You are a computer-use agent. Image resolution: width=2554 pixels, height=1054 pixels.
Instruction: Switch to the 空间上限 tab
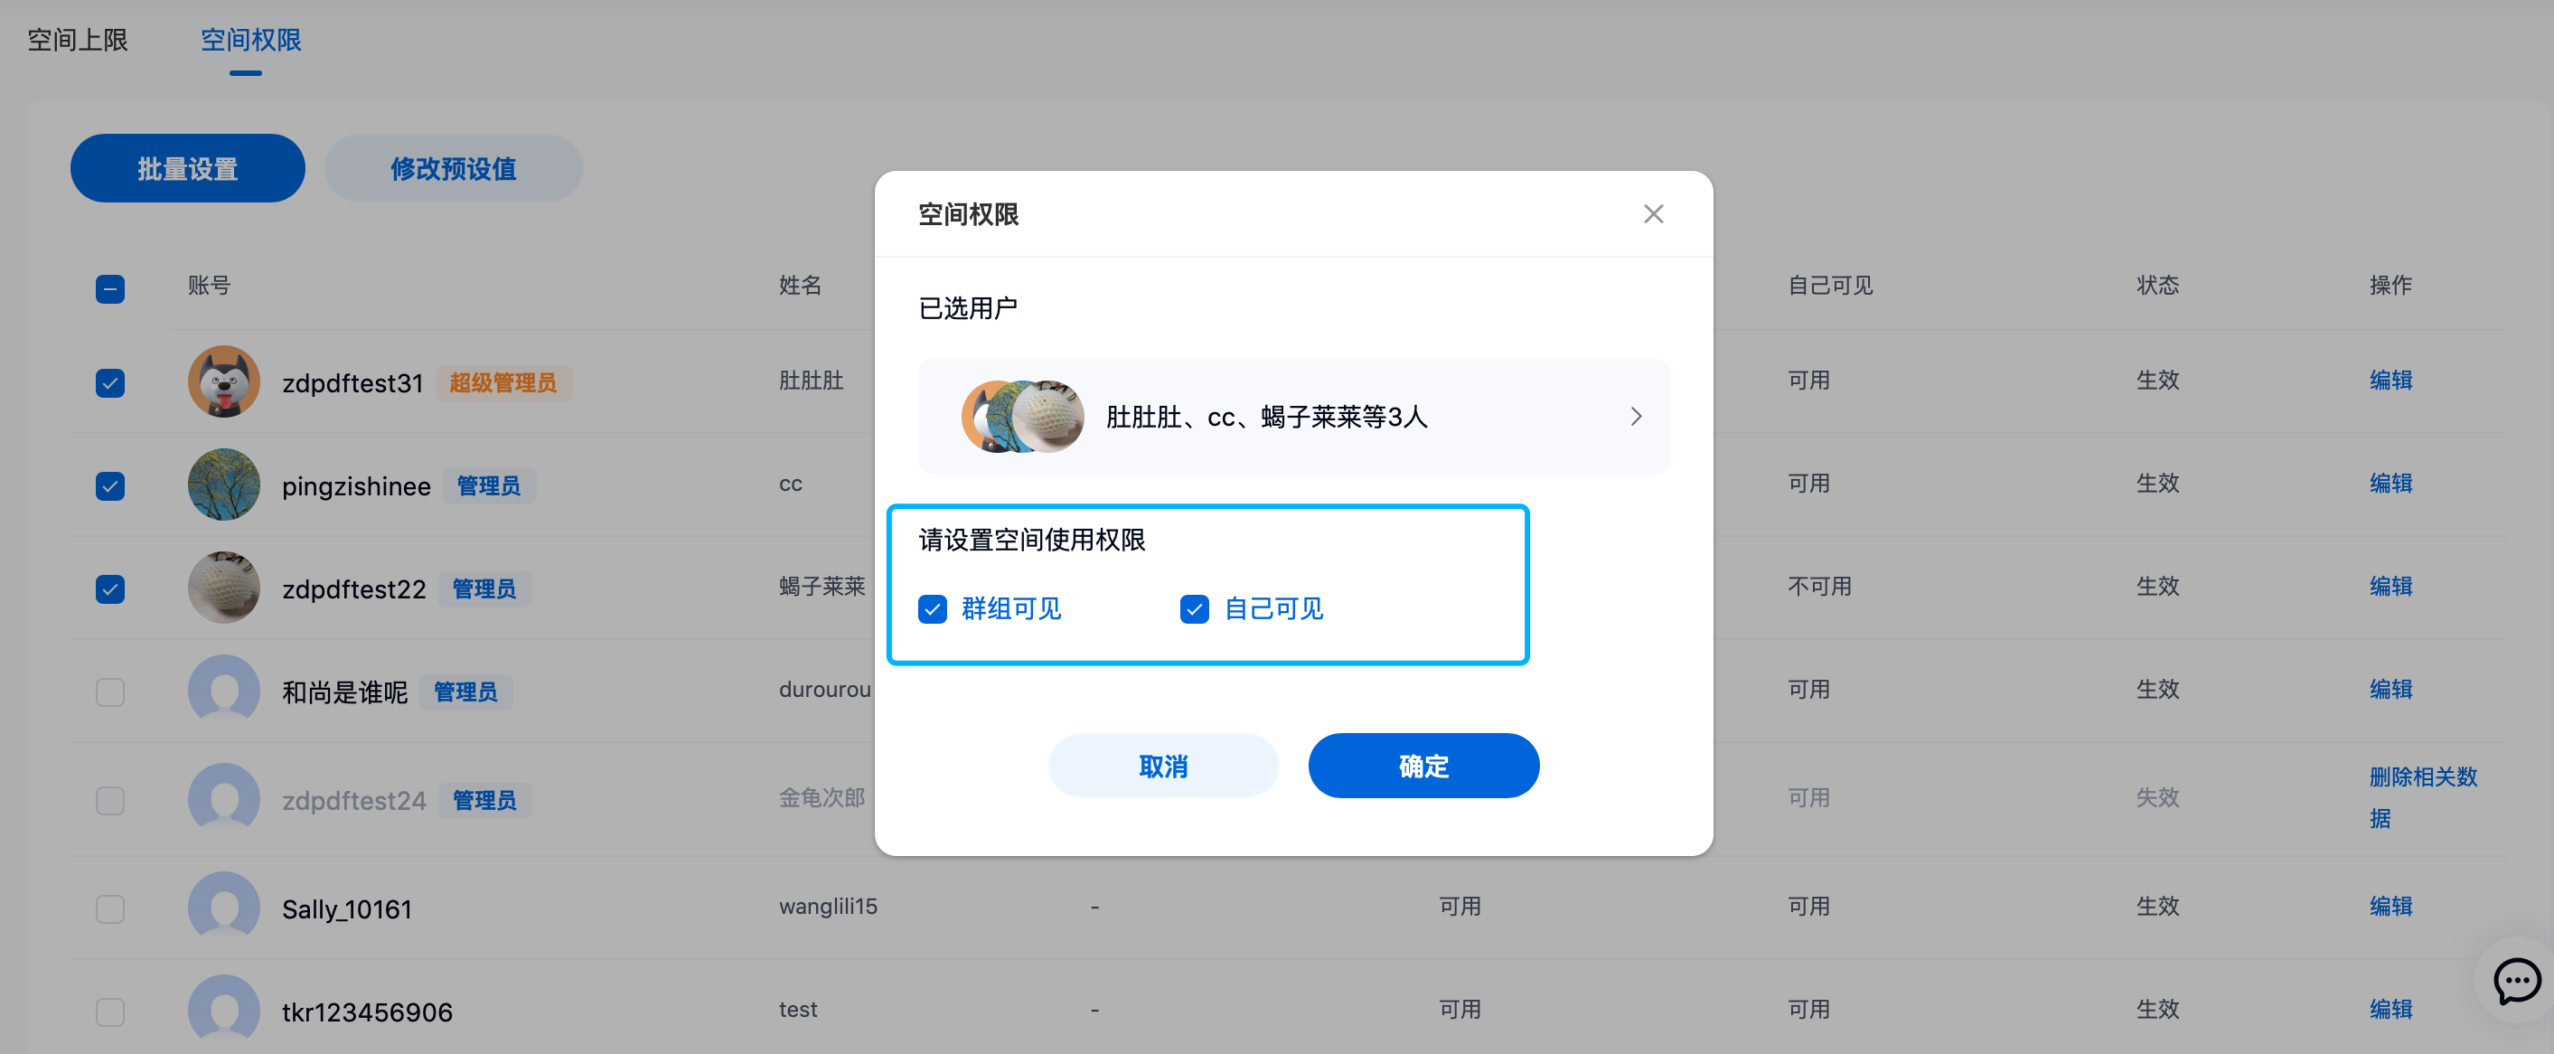(x=78, y=40)
